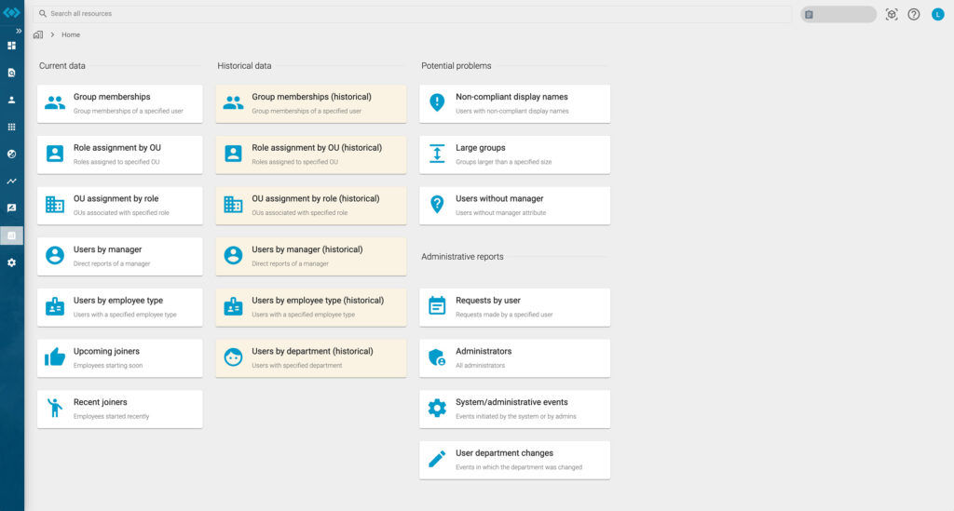Viewport: 954px width, 511px height.
Task: Click Users by department (historical) title
Action: point(313,351)
